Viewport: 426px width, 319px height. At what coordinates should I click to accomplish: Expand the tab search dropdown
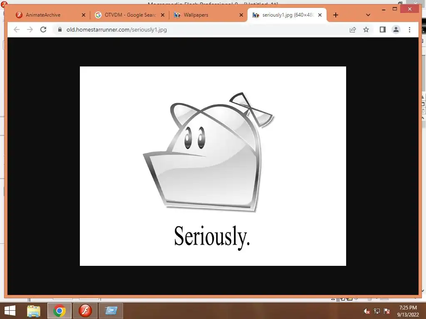(368, 15)
